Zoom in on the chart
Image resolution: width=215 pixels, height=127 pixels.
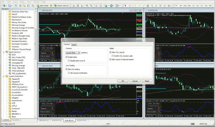pyautogui.click(x=87, y=5)
